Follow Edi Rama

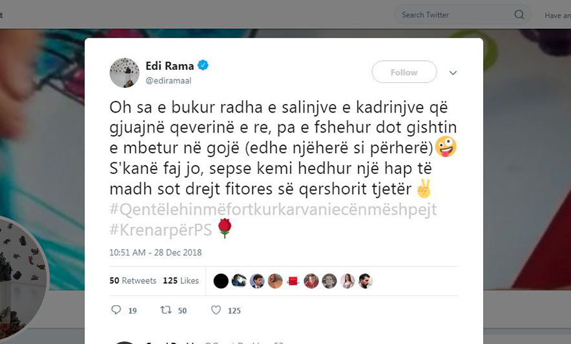pos(404,72)
